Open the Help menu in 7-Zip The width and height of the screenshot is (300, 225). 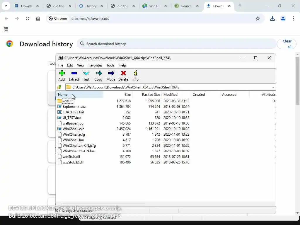(x=122, y=65)
